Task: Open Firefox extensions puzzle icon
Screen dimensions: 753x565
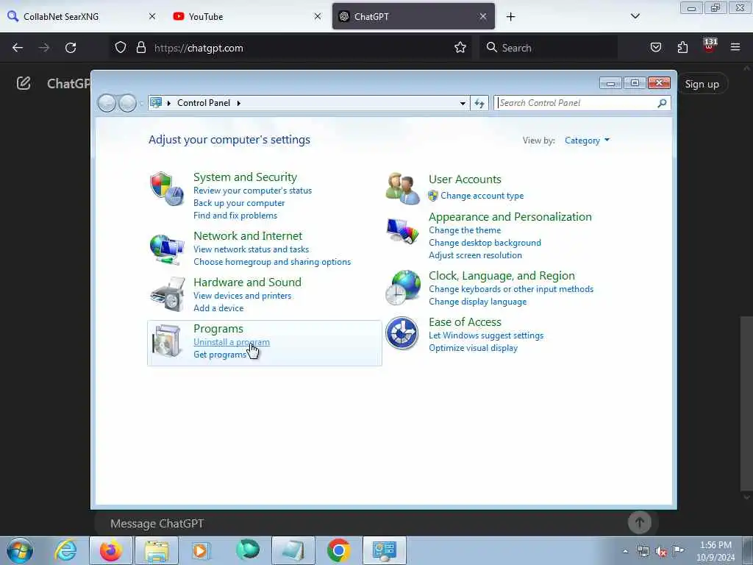Action: pyautogui.click(x=682, y=47)
